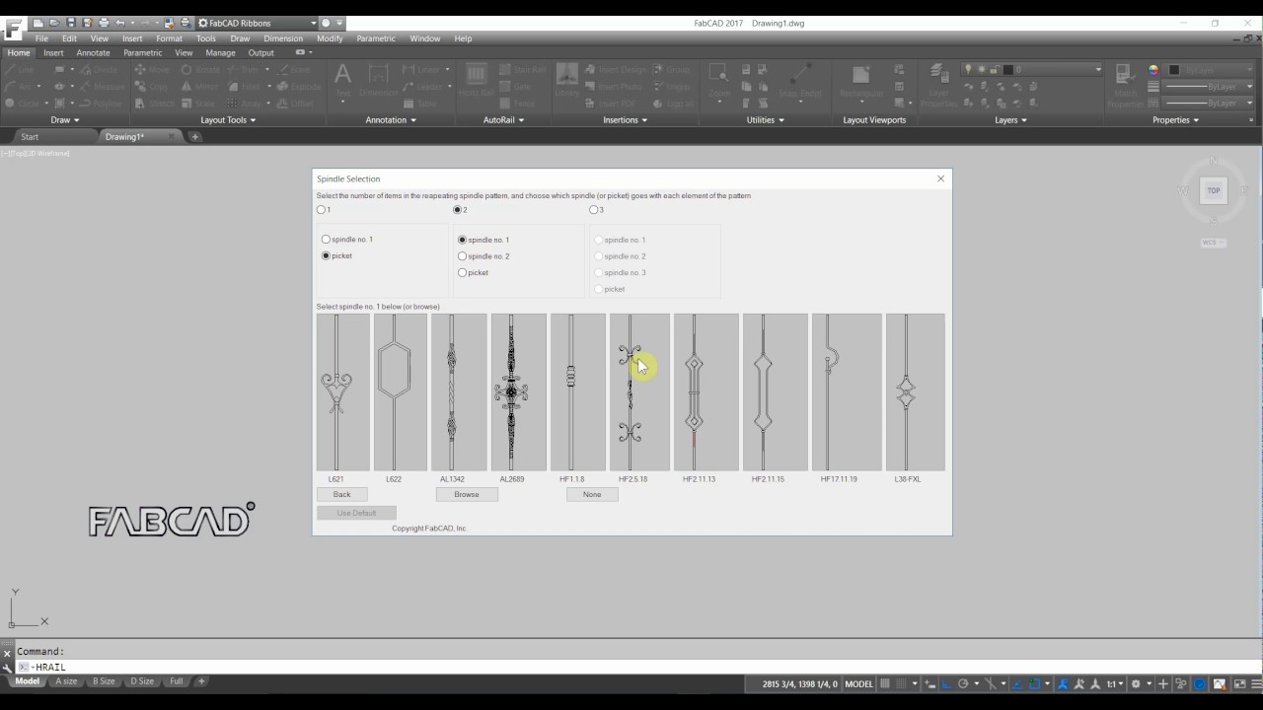The image size is (1263, 710).
Task: Expand the Layout Tools panel dropdown
Action: pyautogui.click(x=228, y=120)
